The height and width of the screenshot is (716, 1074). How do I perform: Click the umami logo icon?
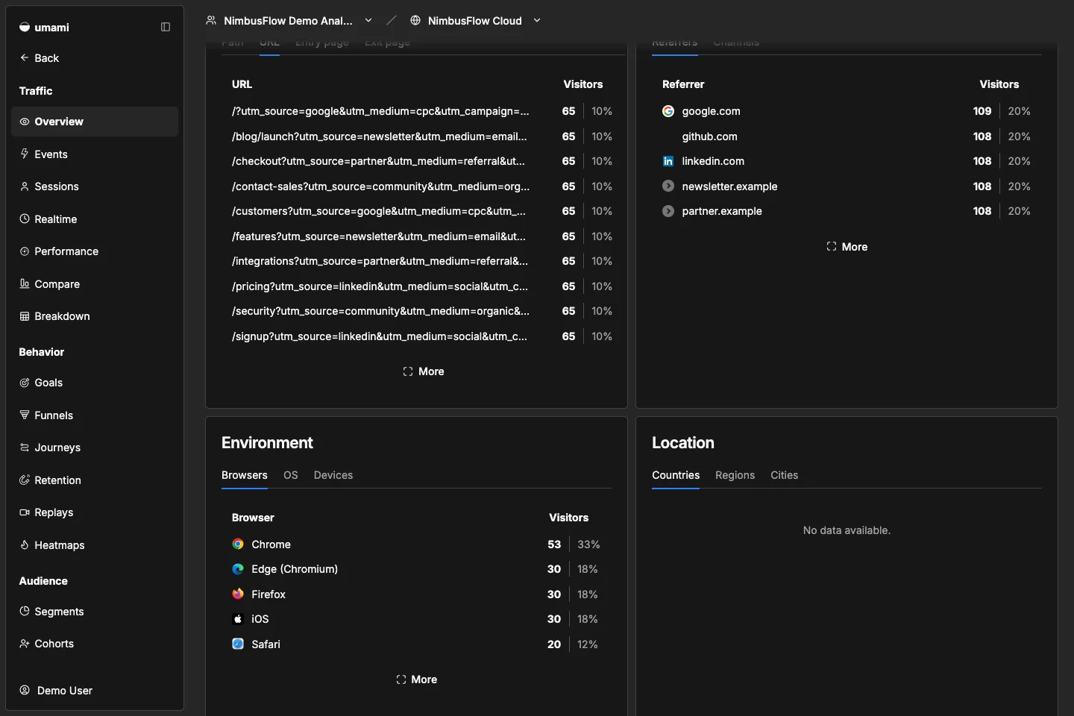coord(25,27)
